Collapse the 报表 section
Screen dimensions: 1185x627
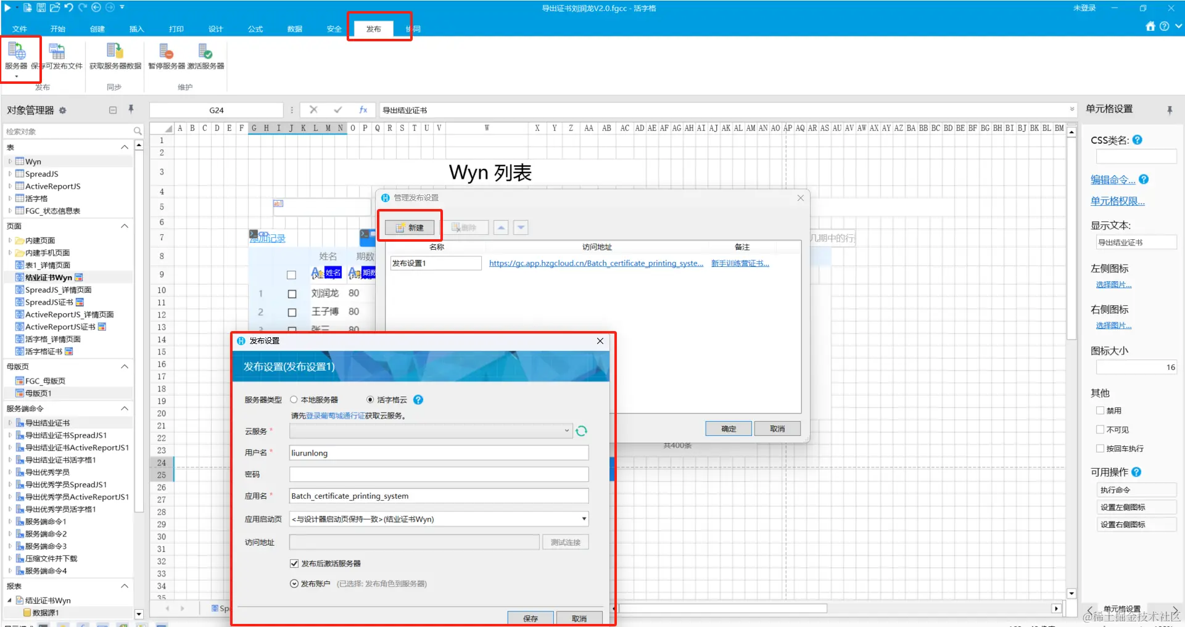coord(125,586)
